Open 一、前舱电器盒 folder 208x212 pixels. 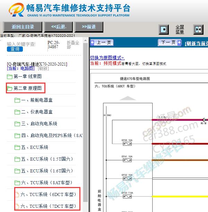37,100
